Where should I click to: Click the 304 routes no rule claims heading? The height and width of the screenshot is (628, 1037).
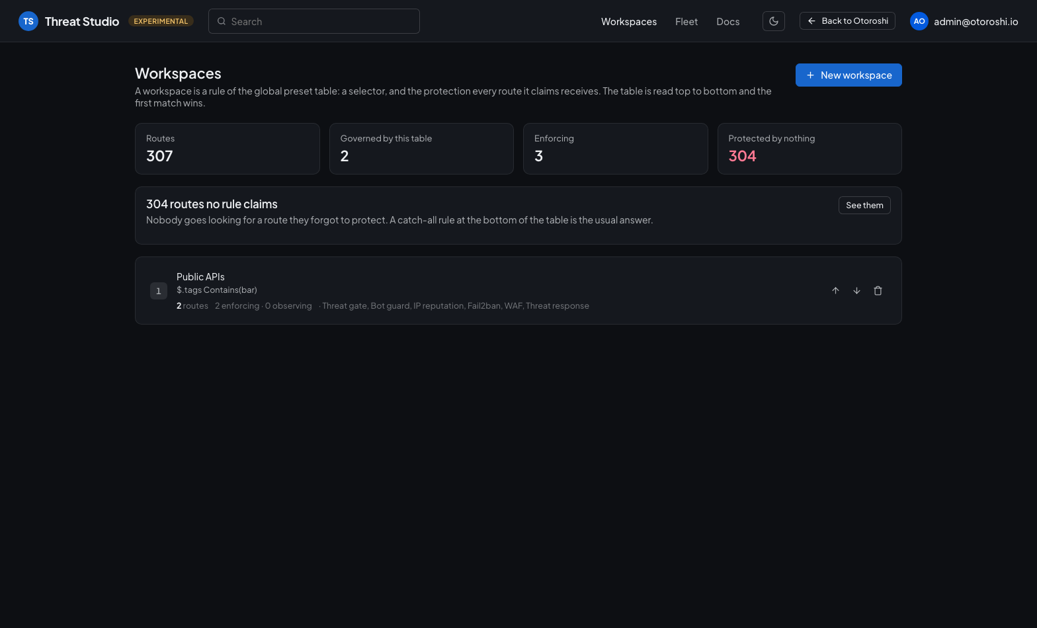[212, 204]
